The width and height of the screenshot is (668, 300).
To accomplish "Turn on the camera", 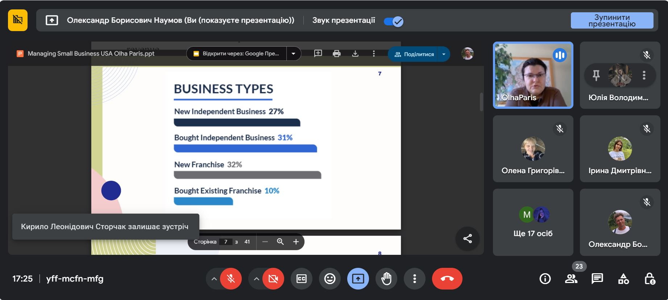I will (x=273, y=279).
